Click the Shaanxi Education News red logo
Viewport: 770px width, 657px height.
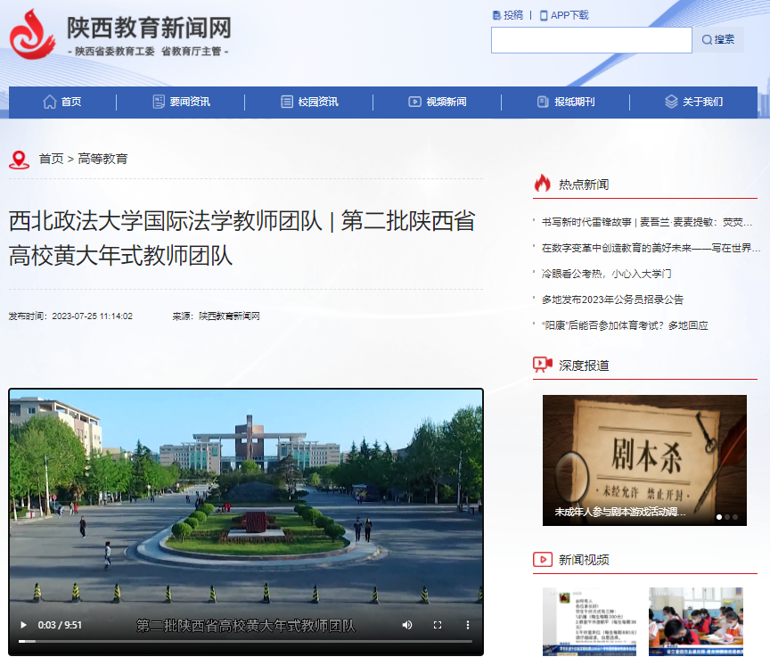(x=32, y=33)
